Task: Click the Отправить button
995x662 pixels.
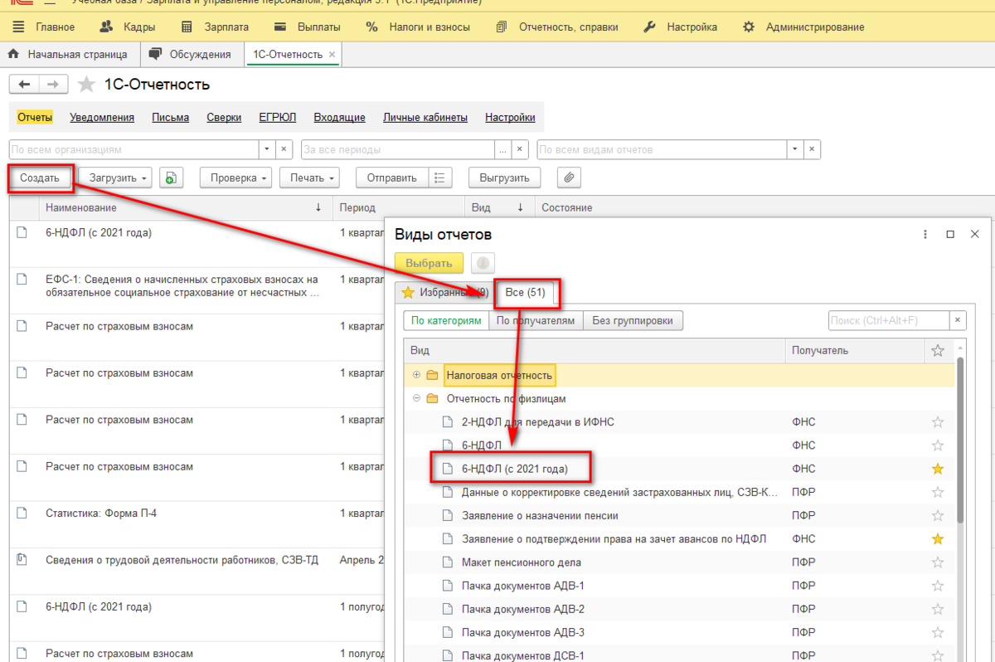Action: click(x=392, y=178)
